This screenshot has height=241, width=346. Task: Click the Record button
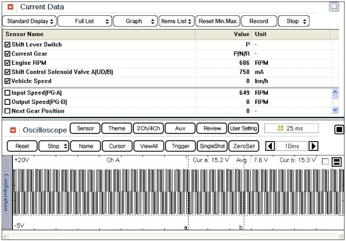pyautogui.click(x=259, y=21)
